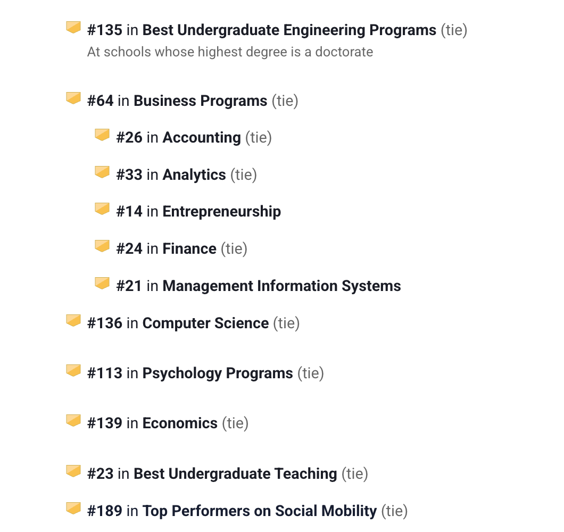This screenshot has width=564, height=532.
Task: View the Best Undergraduate Teaching ranking
Action: (235, 473)
